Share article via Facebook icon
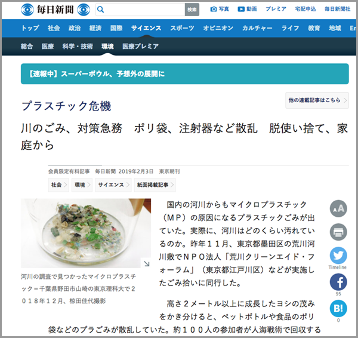Image resolution: width=358 pixels, height=338 pixels. tap(338, 282)
